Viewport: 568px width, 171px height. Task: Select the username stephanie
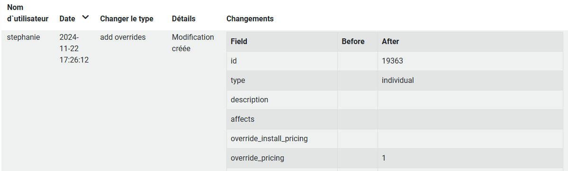point(24,37)
